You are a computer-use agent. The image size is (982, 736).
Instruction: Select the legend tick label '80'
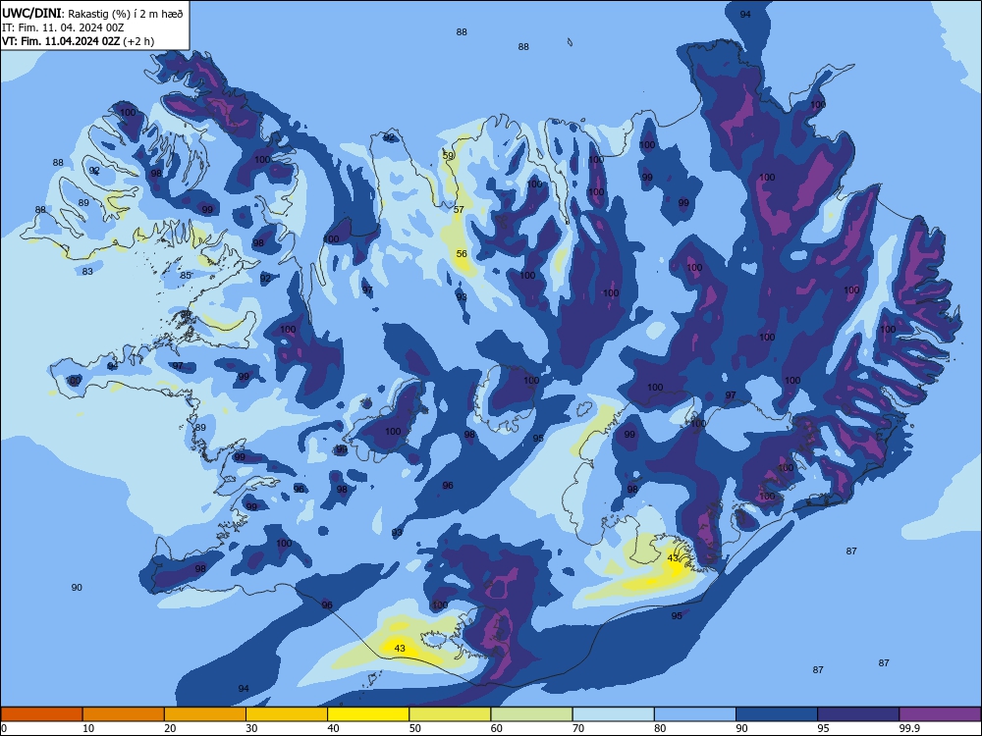660,728
